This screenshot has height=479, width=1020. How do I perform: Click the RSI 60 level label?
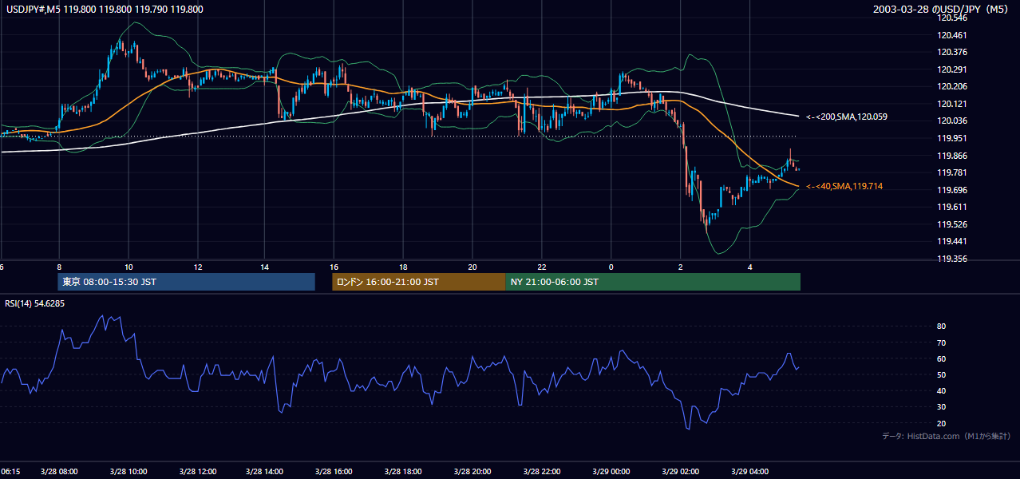pyautogui.click(x=942, y=358)
